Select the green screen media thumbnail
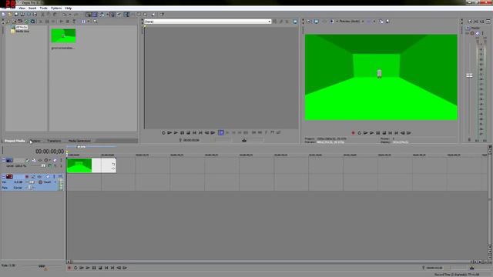The image size is (493, 277). (x=63, y=36)
